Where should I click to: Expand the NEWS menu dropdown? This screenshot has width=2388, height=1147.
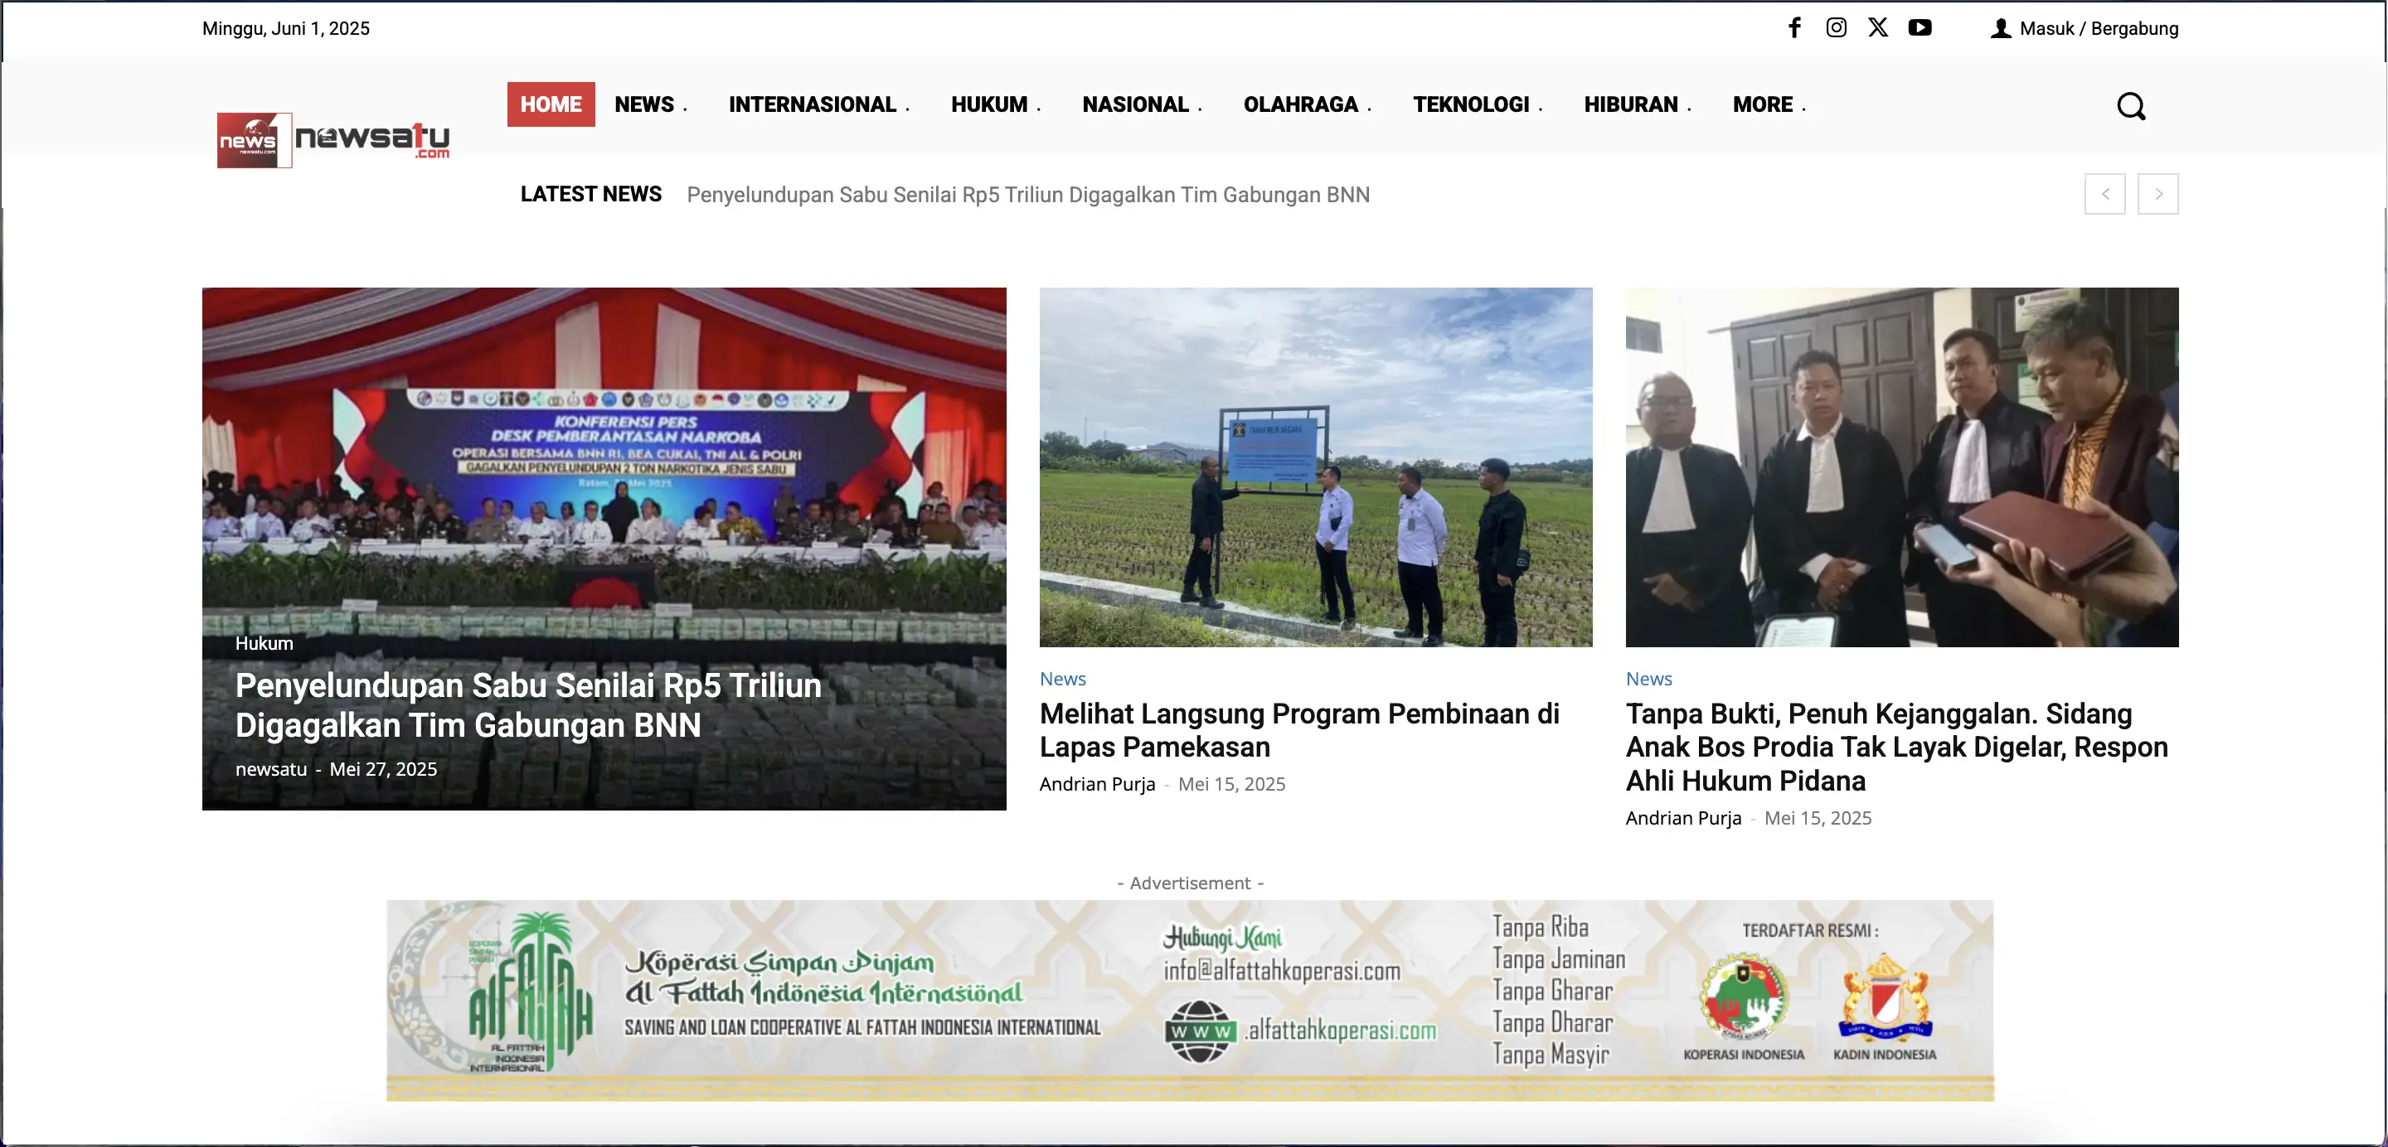650,104
